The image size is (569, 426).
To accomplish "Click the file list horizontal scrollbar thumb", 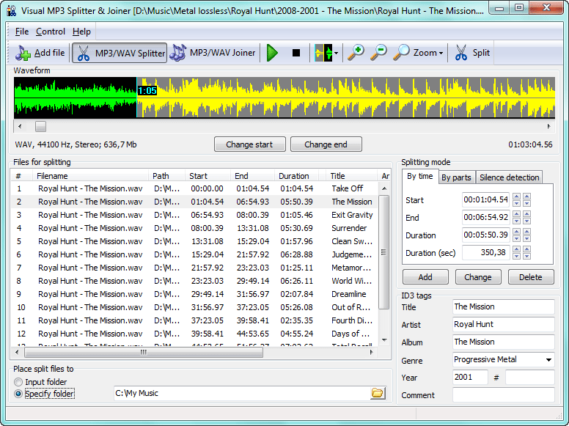I will coord(144,352).
